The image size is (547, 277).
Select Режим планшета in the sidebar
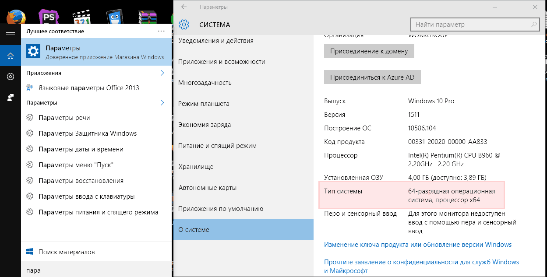point(204,104)
